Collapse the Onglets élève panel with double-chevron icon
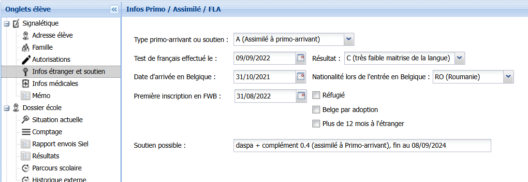 tap(115, 10)
